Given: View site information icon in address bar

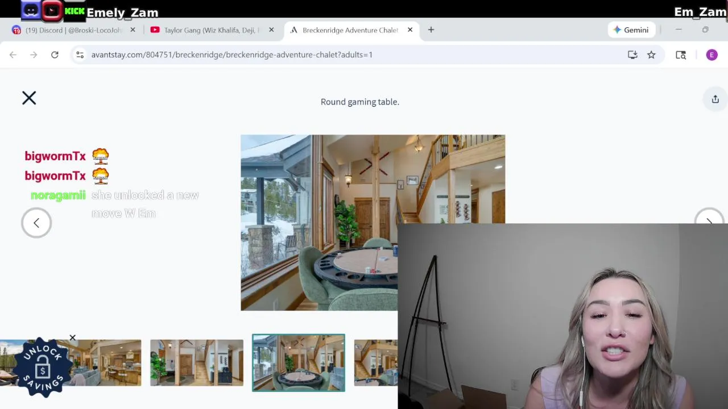Looking at the screenshot, I should pos(80,55).
